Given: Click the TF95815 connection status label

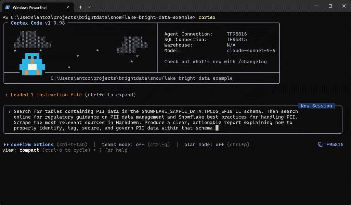Looking at the screenshot, I should [333, 145].
